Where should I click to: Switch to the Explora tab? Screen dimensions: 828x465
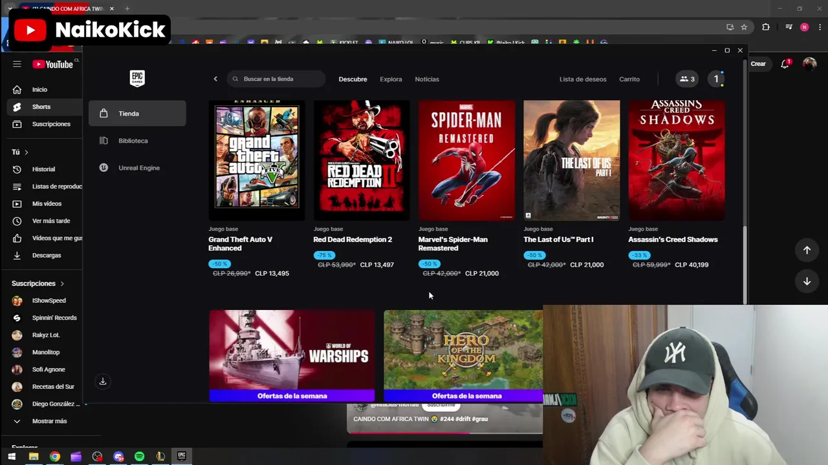coord(391,79)
